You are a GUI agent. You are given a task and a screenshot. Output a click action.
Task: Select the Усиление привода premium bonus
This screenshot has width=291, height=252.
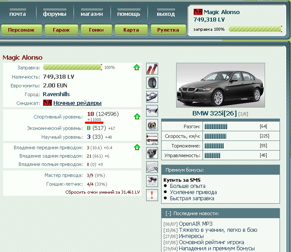point(193,192)
